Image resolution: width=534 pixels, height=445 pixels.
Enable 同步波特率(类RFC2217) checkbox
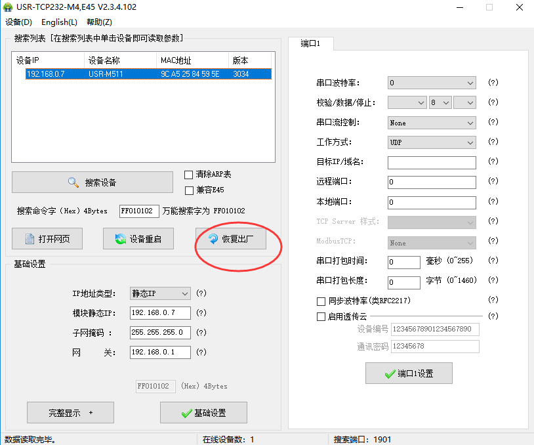point(321,301)
